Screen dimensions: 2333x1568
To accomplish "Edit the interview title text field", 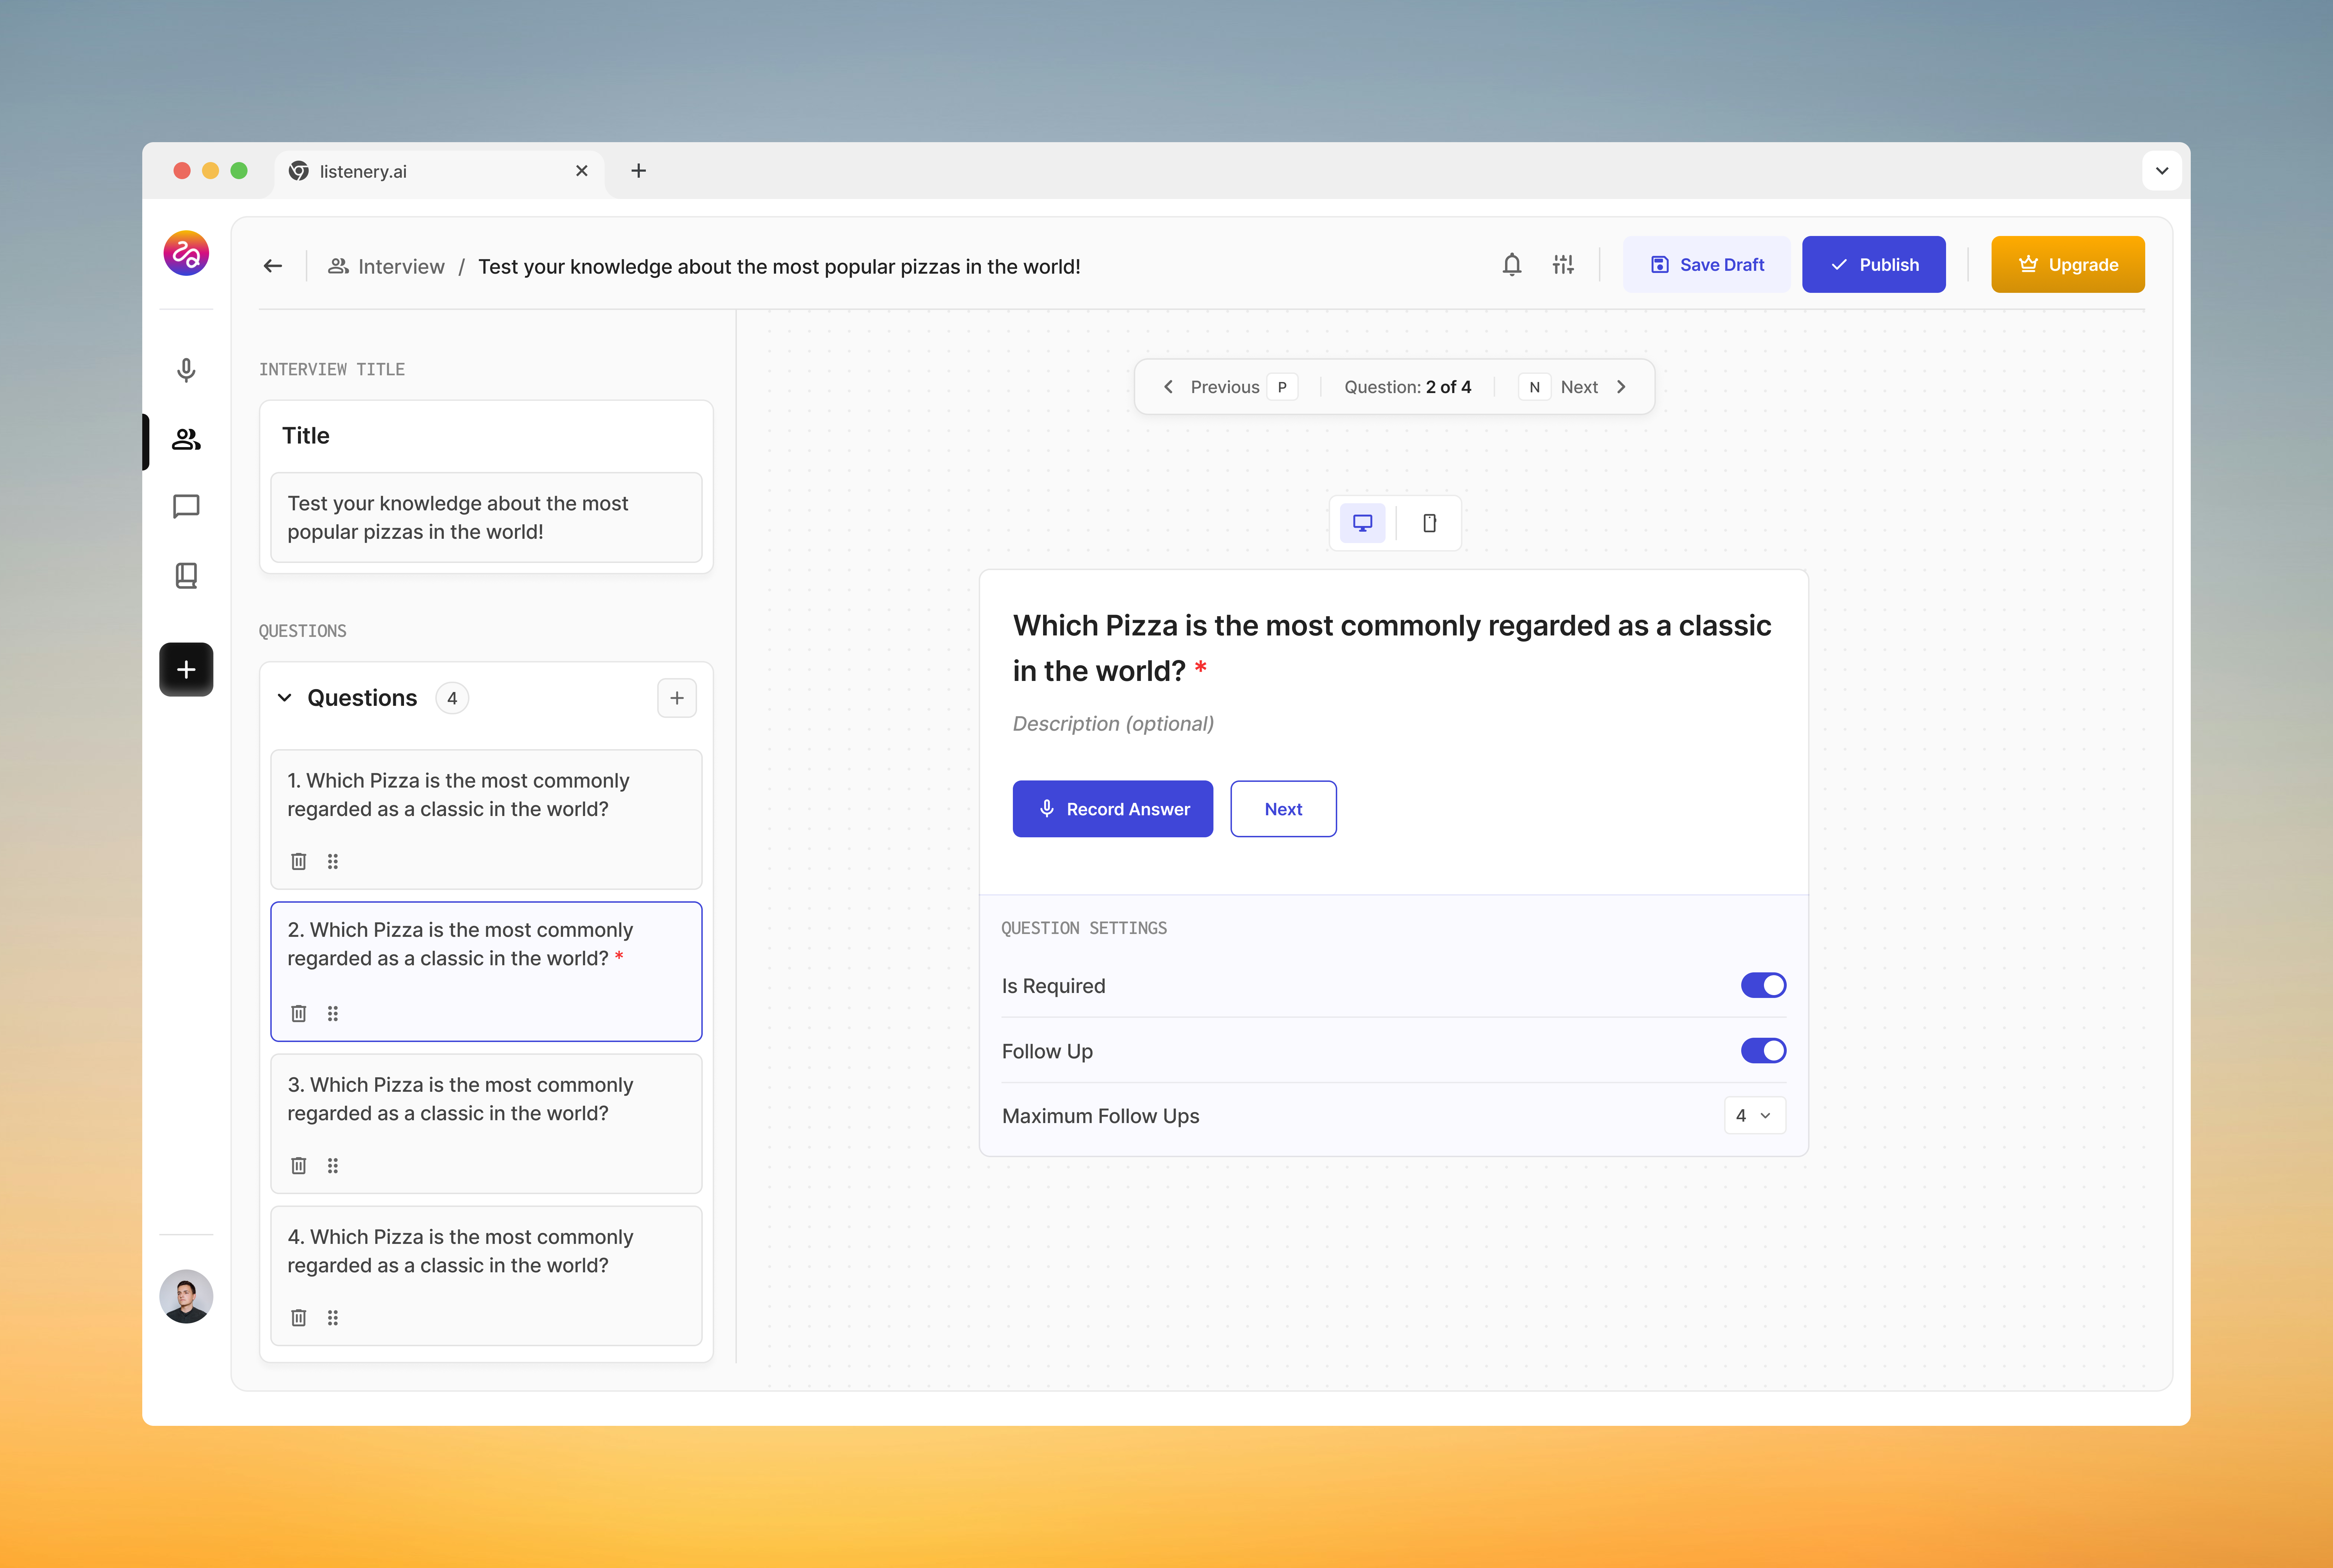I will (x=486, y=518).
